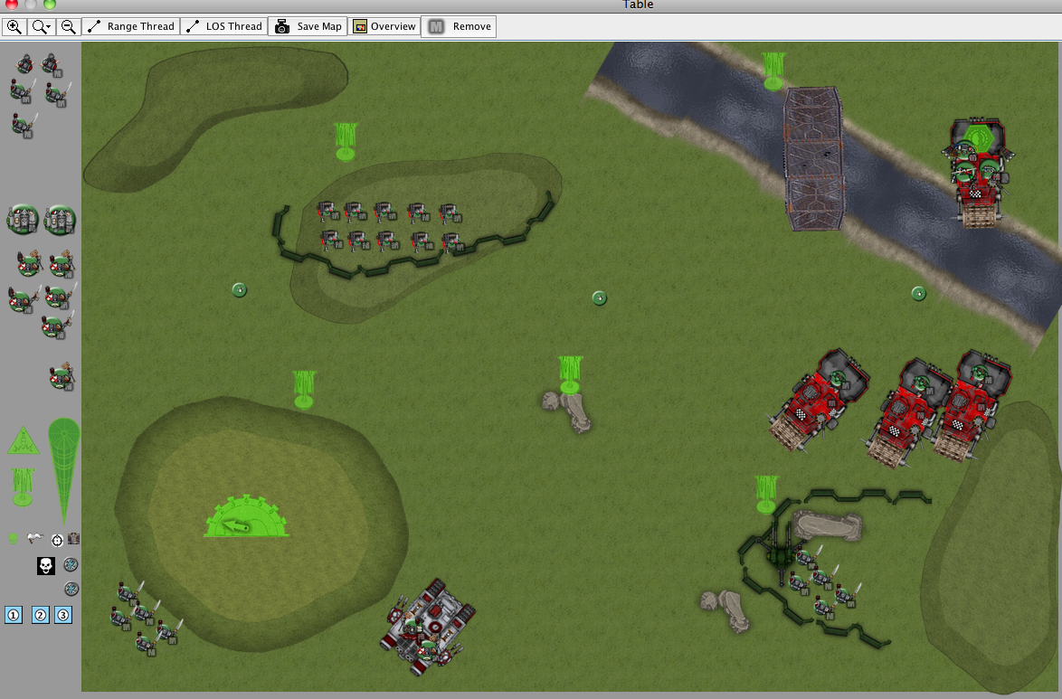Click the objective disc left of the infantry hill
This screenshot has width=1062, height=699.
pyautogui.click(x=239, y=290)
